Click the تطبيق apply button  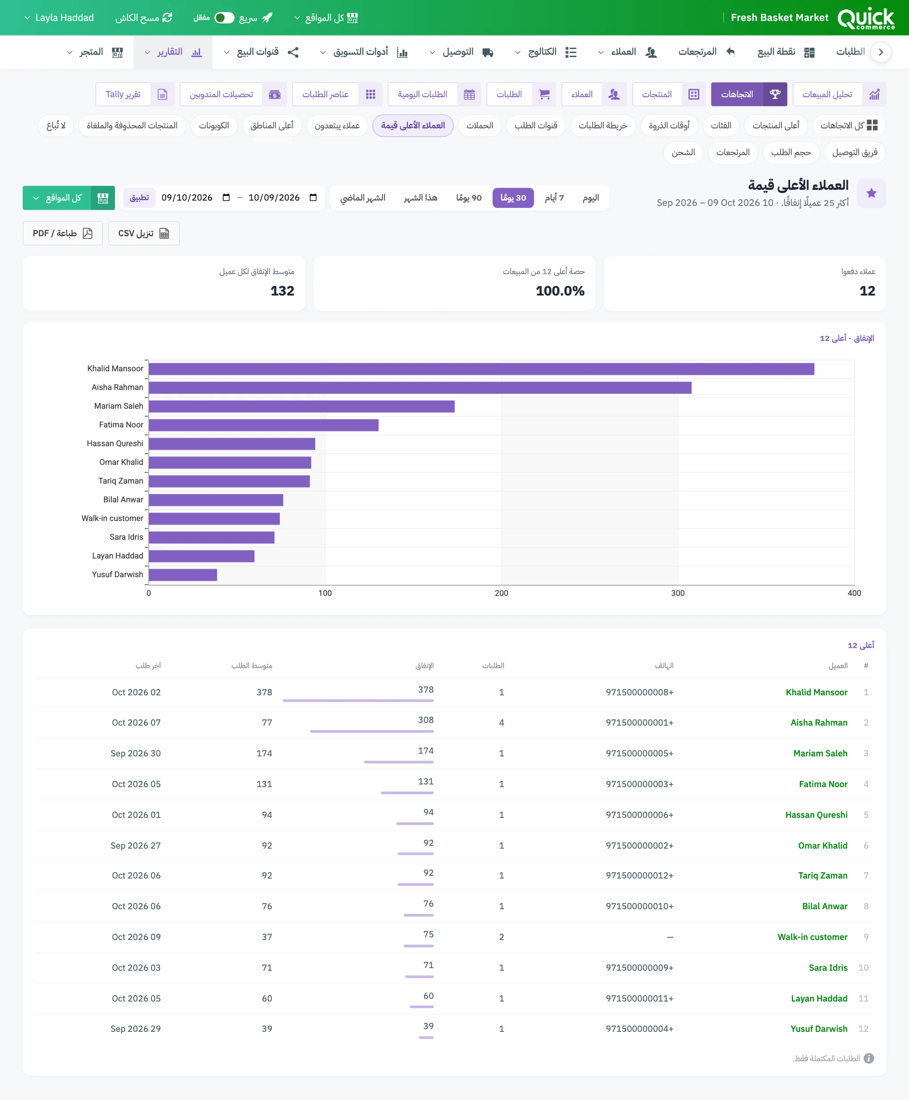point(139,197)
